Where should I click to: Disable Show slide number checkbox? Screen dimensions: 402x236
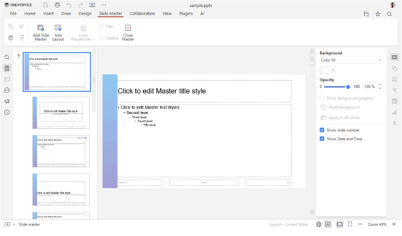tap(322, 130)
